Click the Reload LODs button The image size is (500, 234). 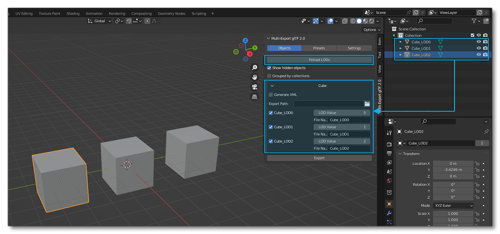pyautogui.click(x=319, y=60)
